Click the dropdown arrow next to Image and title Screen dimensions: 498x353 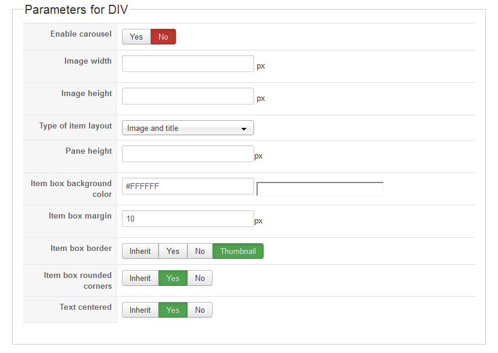click(244, 128)
